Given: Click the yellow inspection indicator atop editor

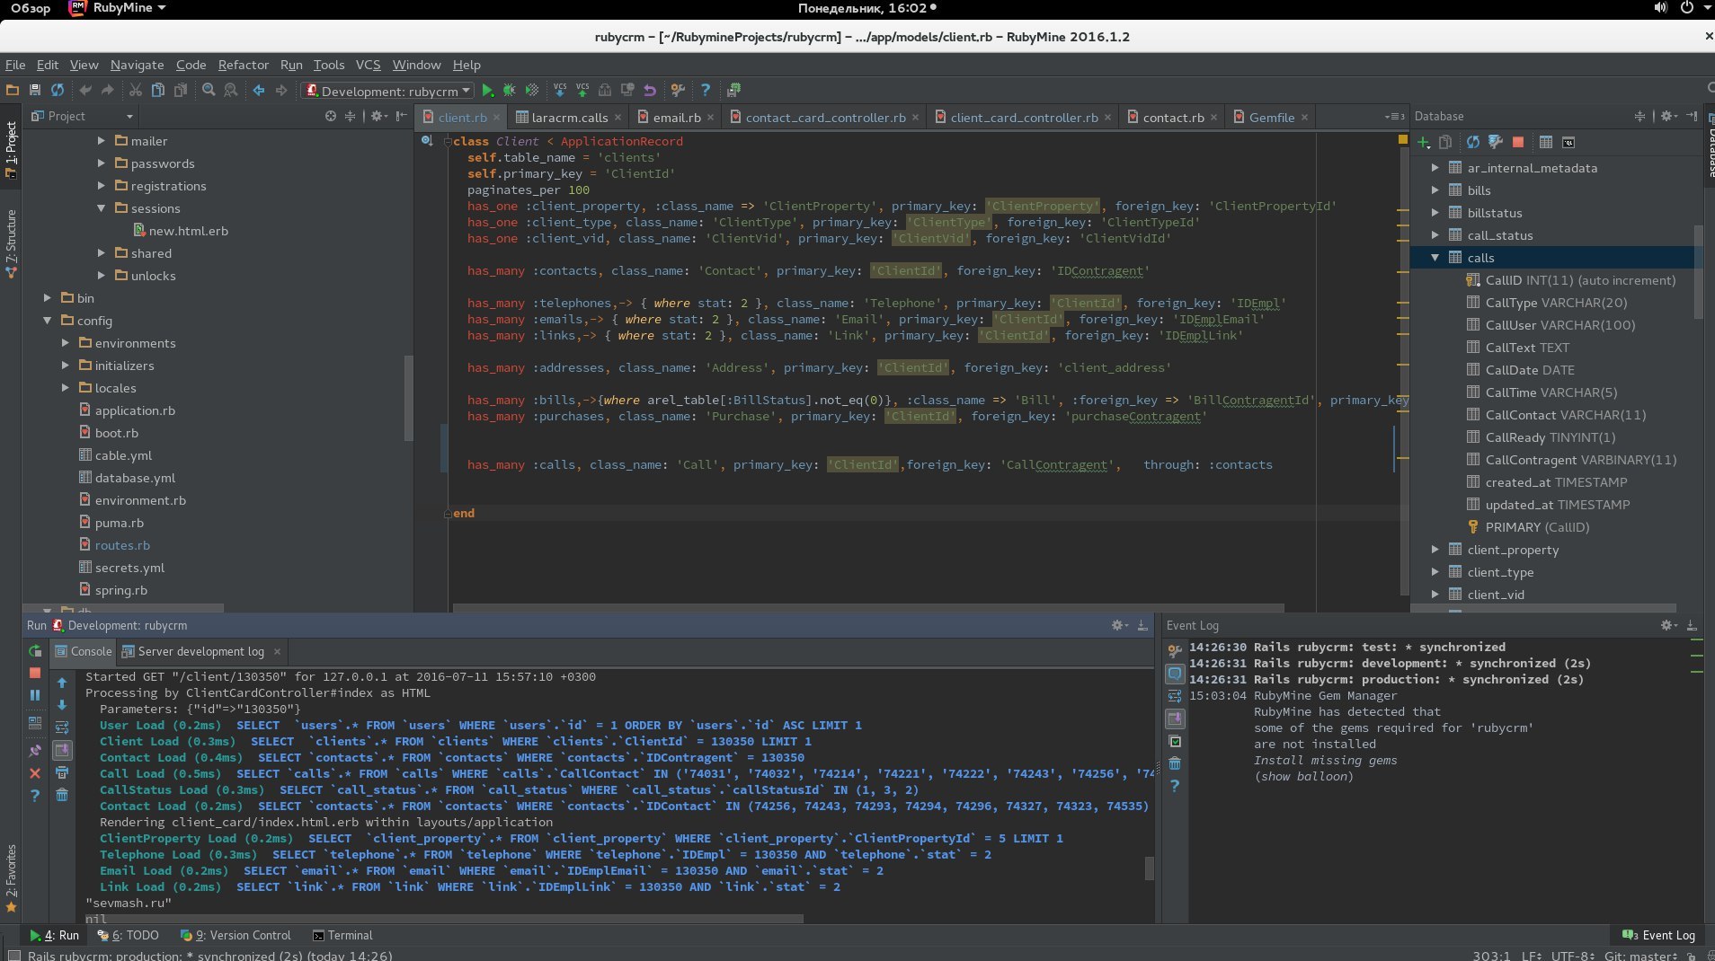Looking at the screenshot, I should 1402,139.
